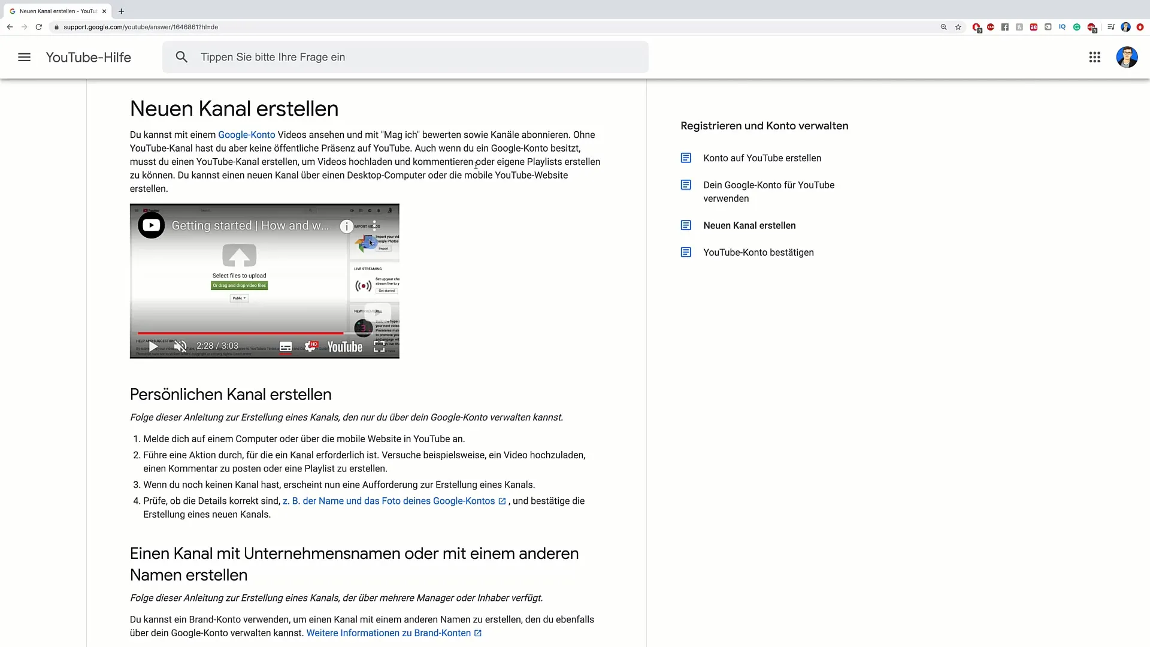Open 'z. B. der Name und das Foto deines Google-Kontos' link
1150x647 pixels.
tap(394, 501)
